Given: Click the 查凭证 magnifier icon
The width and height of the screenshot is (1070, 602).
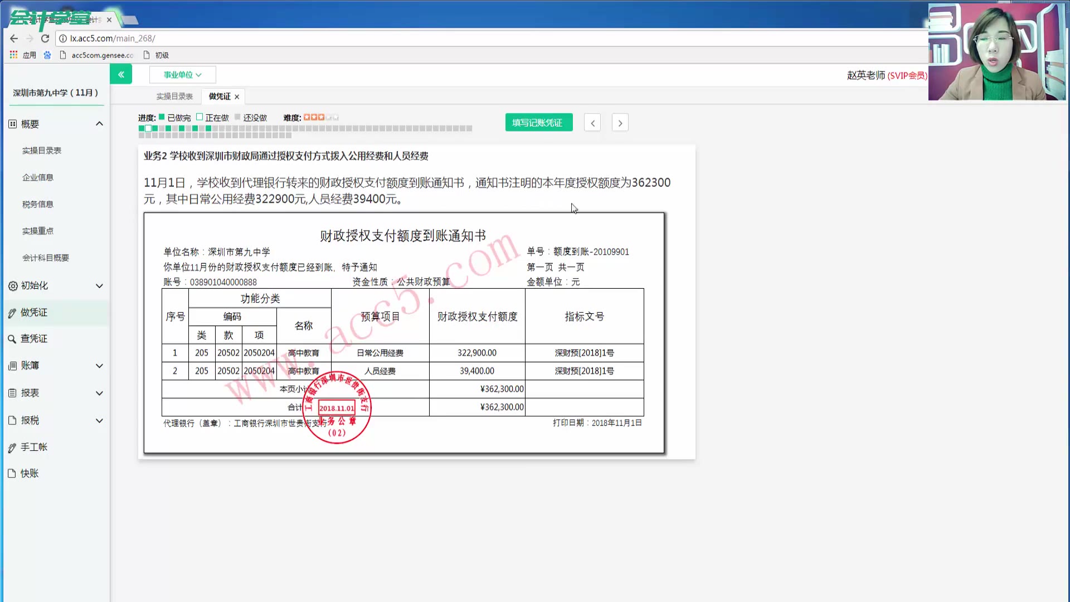Looking at the screenshot, I should click(x=12, y=339).
